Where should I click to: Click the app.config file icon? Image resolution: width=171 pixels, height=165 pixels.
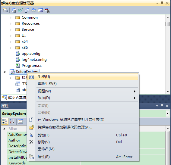pos(18,54)
